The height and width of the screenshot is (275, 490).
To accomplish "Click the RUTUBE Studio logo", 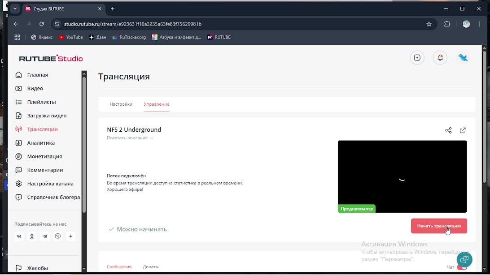I will click(x=51, y=58).
